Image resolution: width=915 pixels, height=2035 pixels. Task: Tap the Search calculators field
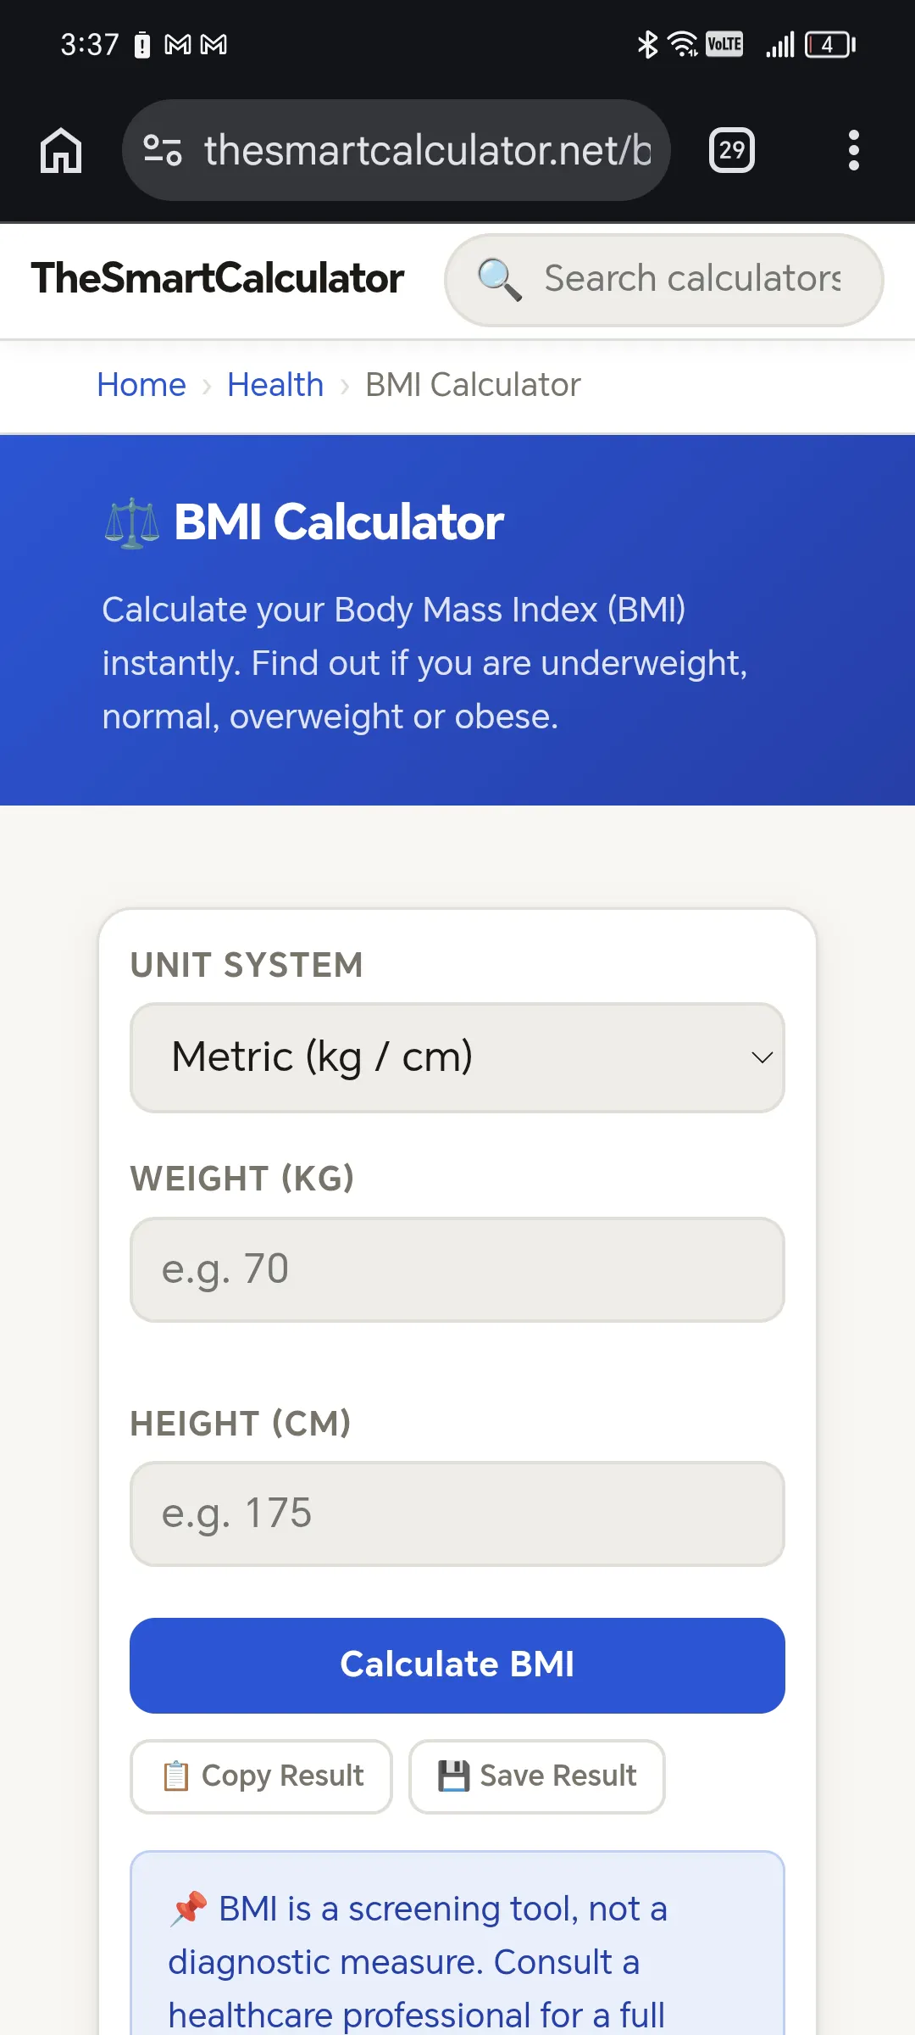coord(663,280)
